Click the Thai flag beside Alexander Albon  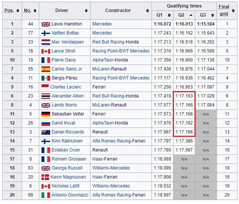(x=46, y=96)
